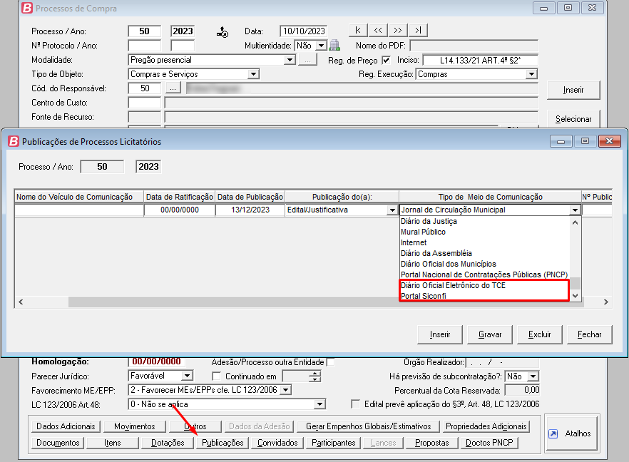This screenshot has width=629, height=462.
Task: Enable the Continuado em checkbox
Action: pos(217,376)
